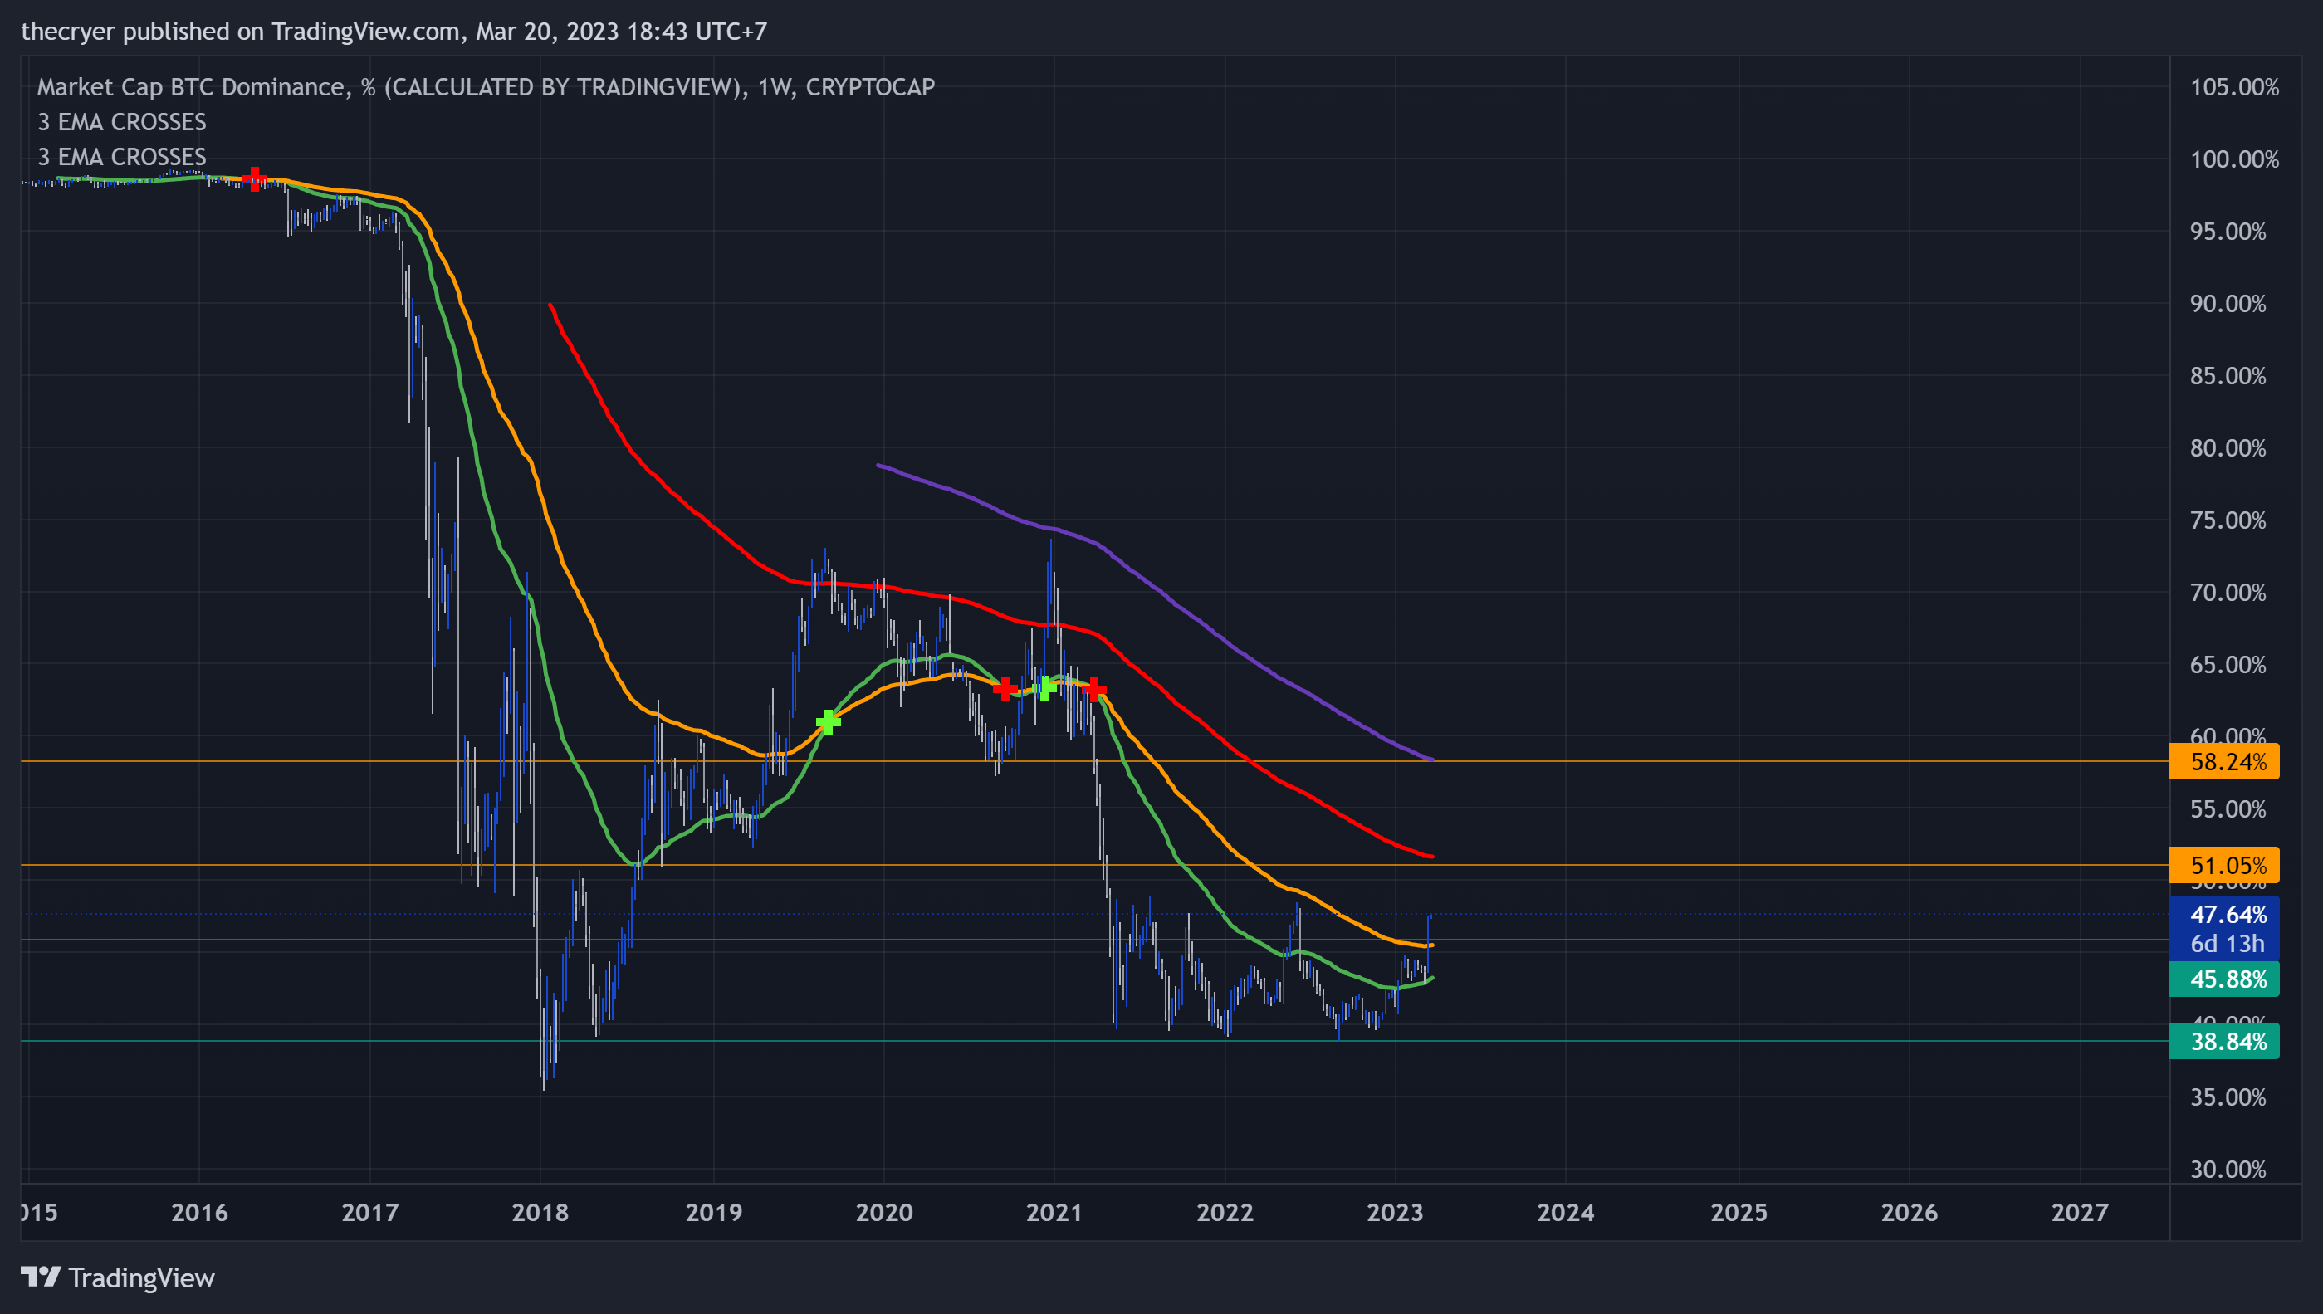
Task: Click the 47.64% current price label
Action: (2228, 914)
